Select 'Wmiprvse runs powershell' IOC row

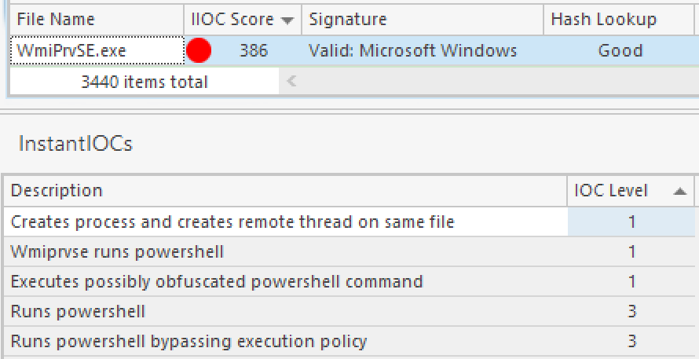118,252
